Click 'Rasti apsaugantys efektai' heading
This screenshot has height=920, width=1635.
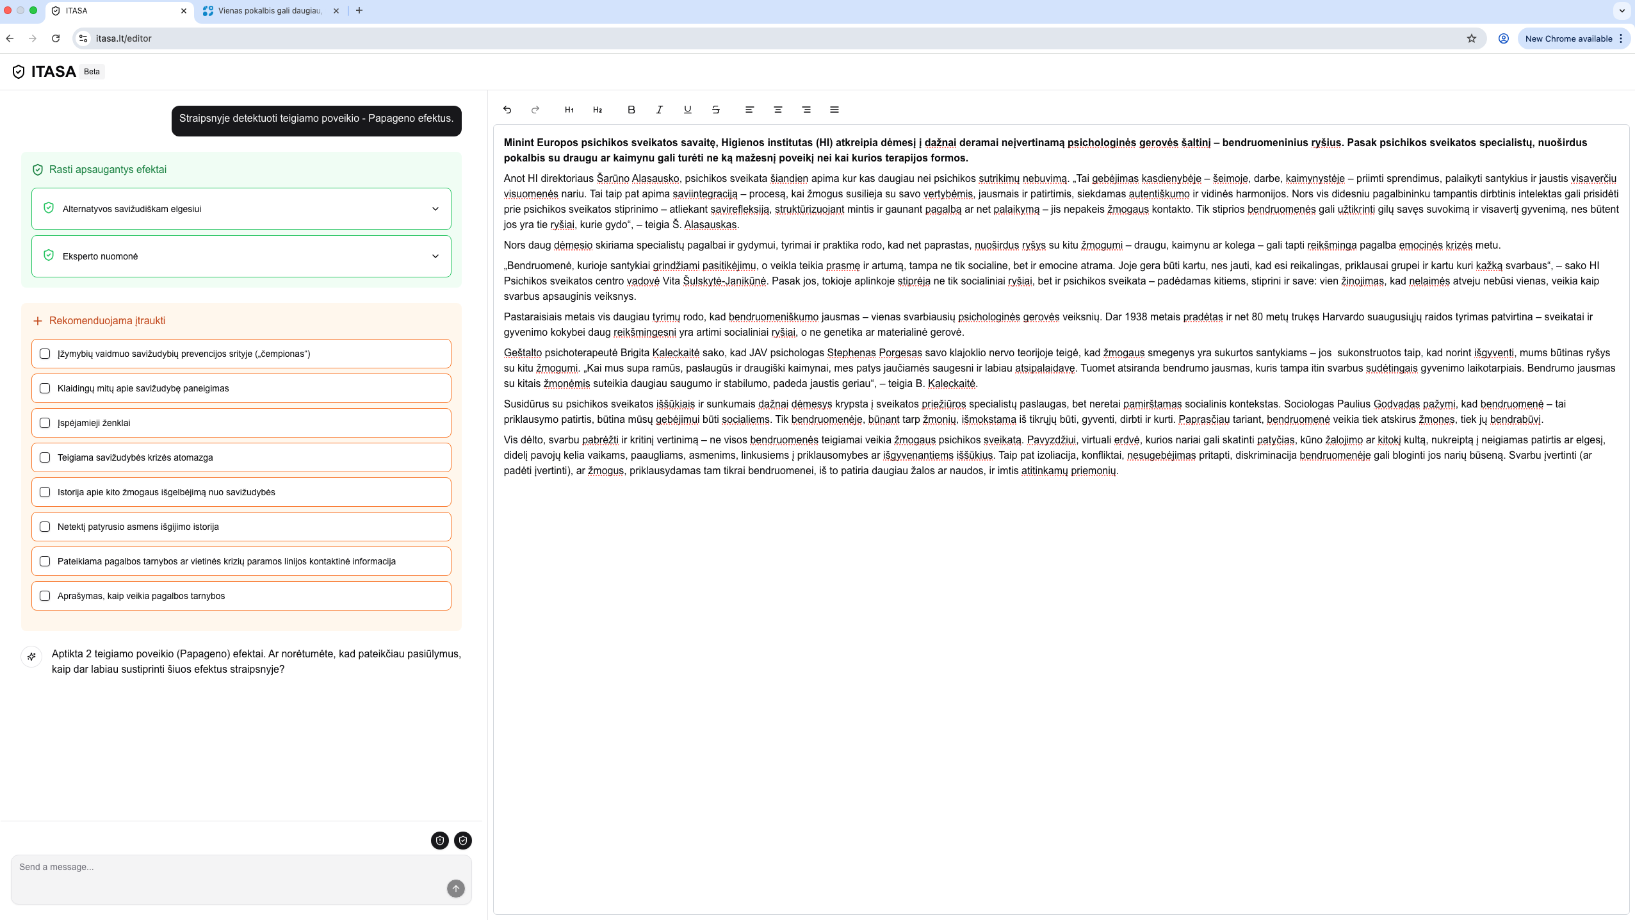[108, 169]
